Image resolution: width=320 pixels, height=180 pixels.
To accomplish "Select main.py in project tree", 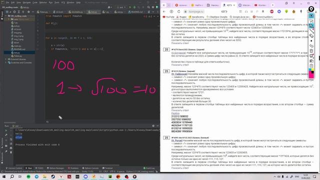I will click(x=17, y=46).
